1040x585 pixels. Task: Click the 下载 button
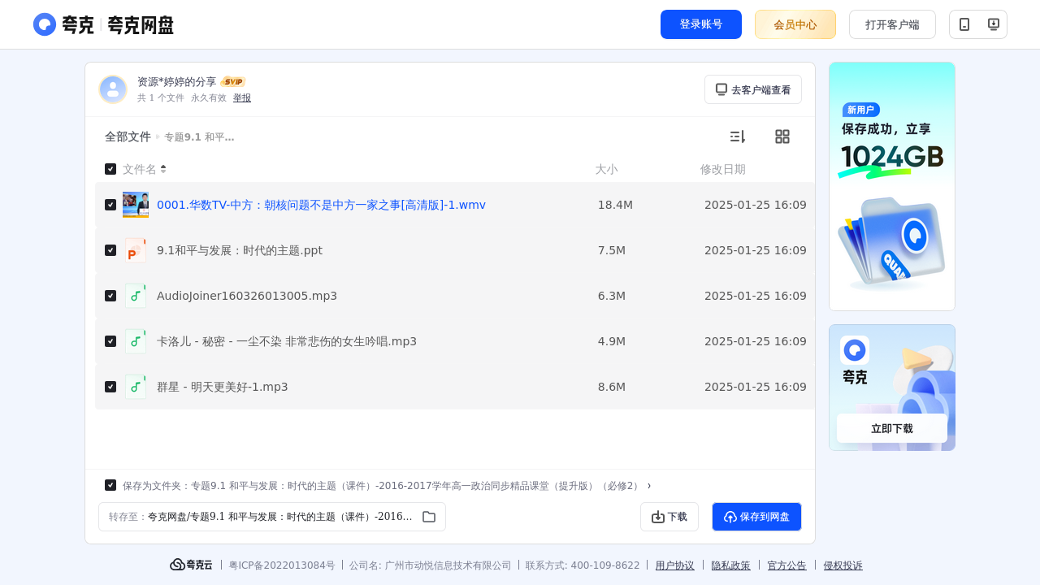coord(669,517)
